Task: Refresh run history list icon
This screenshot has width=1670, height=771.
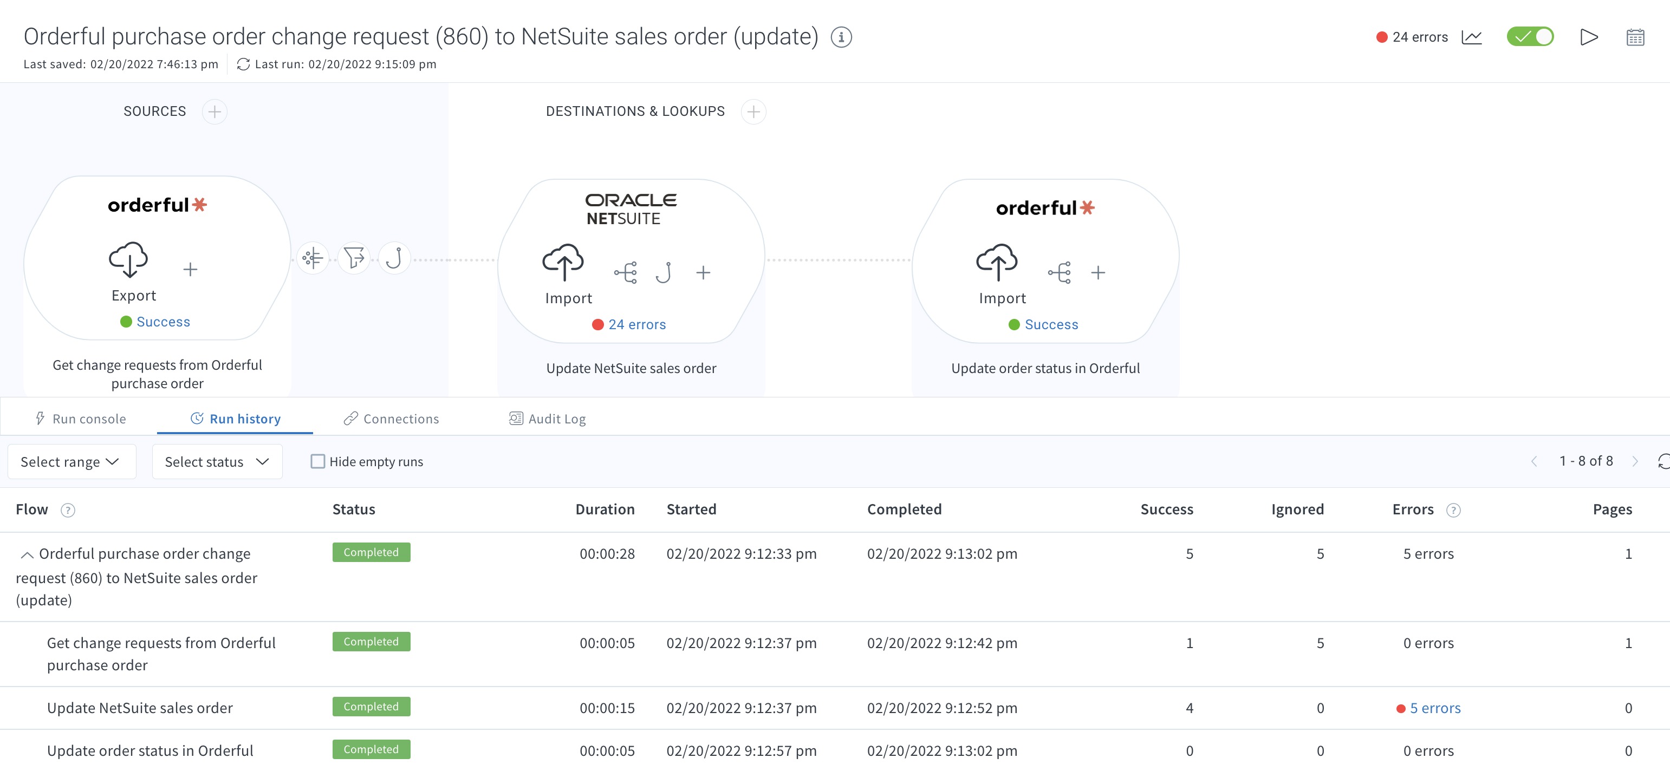Action: coord(1663,461)
